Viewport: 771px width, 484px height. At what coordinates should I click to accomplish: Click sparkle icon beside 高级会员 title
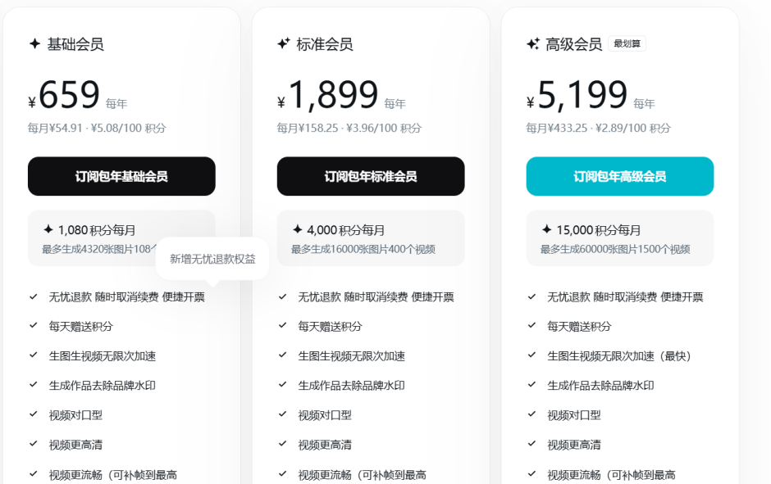tap(533, 44)
